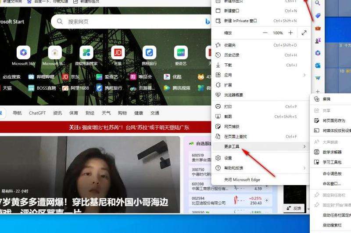Screen dimensions: 351x233
Task: Open the Microsoft 365 sidebar icon
Action: coord(318,53)
